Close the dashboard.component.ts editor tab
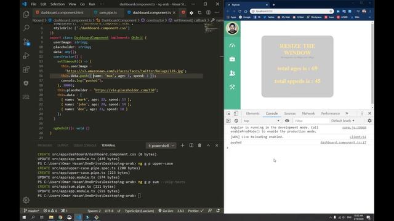394x221 pixels. click(174, 12)
